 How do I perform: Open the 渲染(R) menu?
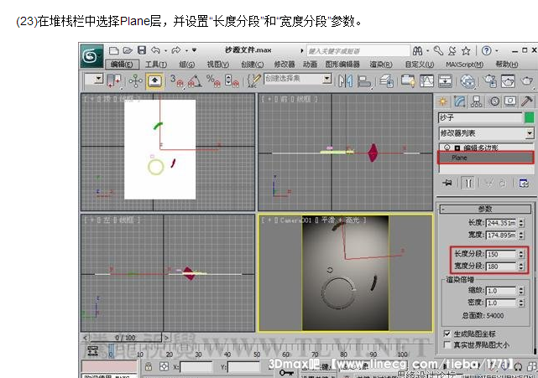click(381, 65)
